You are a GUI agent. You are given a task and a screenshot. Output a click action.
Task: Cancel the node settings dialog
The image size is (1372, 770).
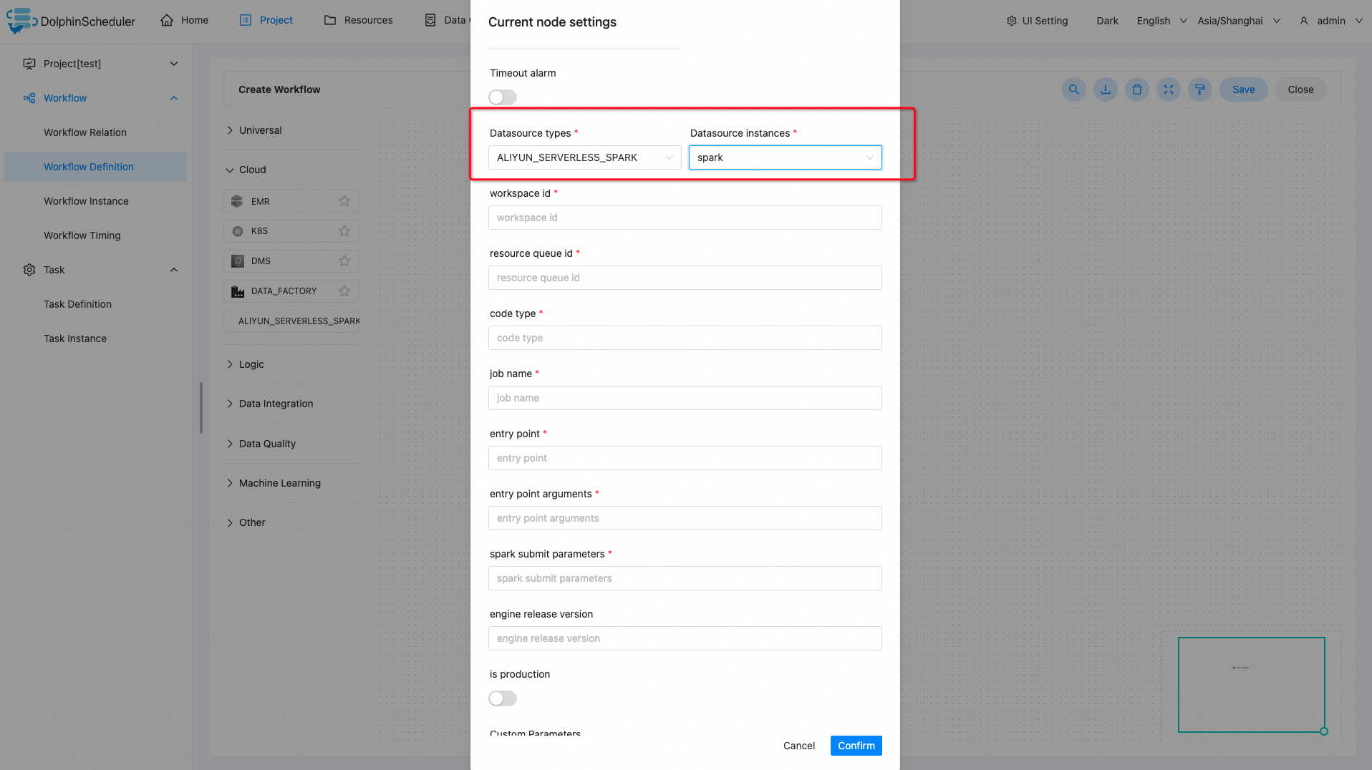[799, 746]
